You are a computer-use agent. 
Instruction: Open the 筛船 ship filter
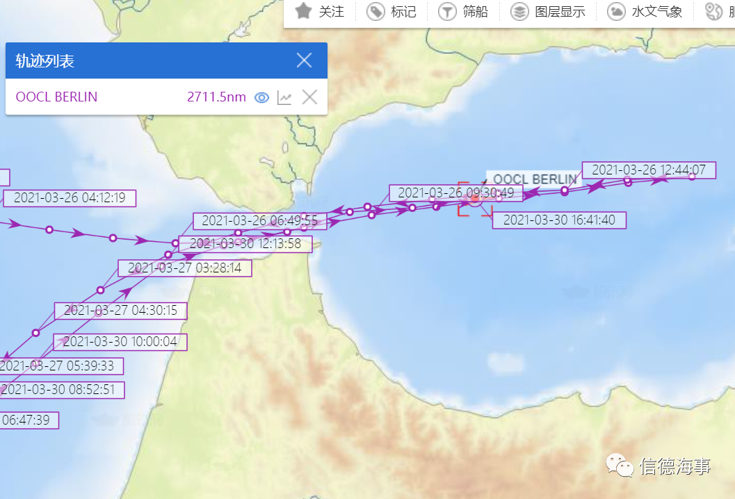click(447, 11)
